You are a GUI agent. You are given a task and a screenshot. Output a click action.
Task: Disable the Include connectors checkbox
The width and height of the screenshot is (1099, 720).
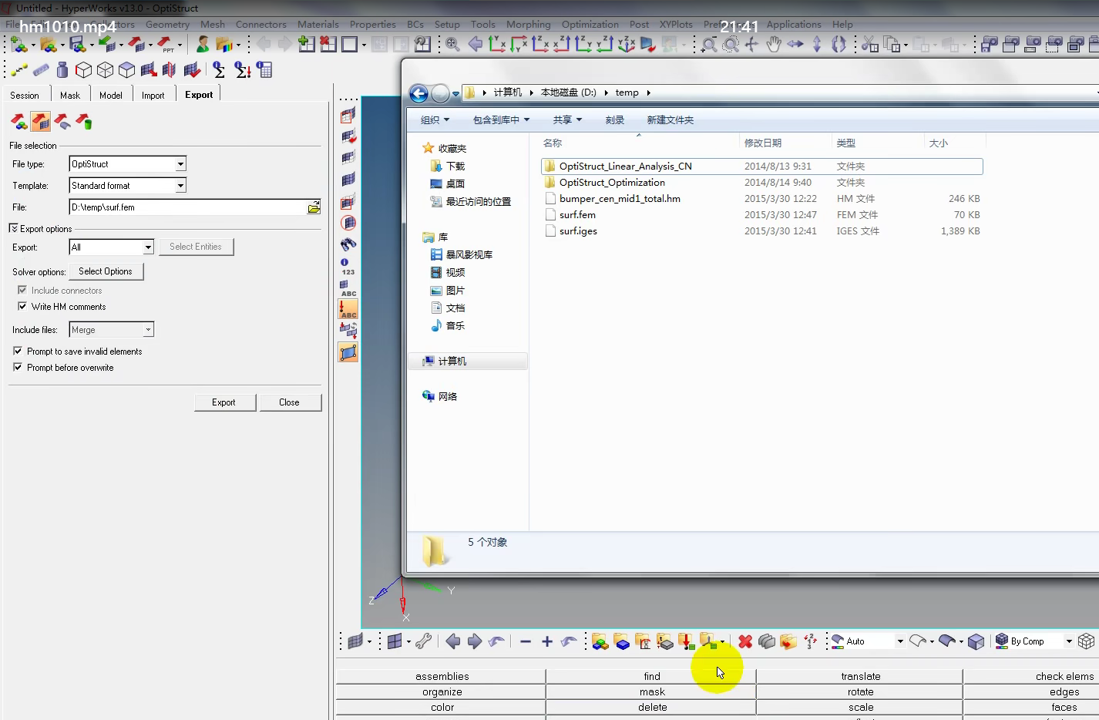(x=22, y=290)
